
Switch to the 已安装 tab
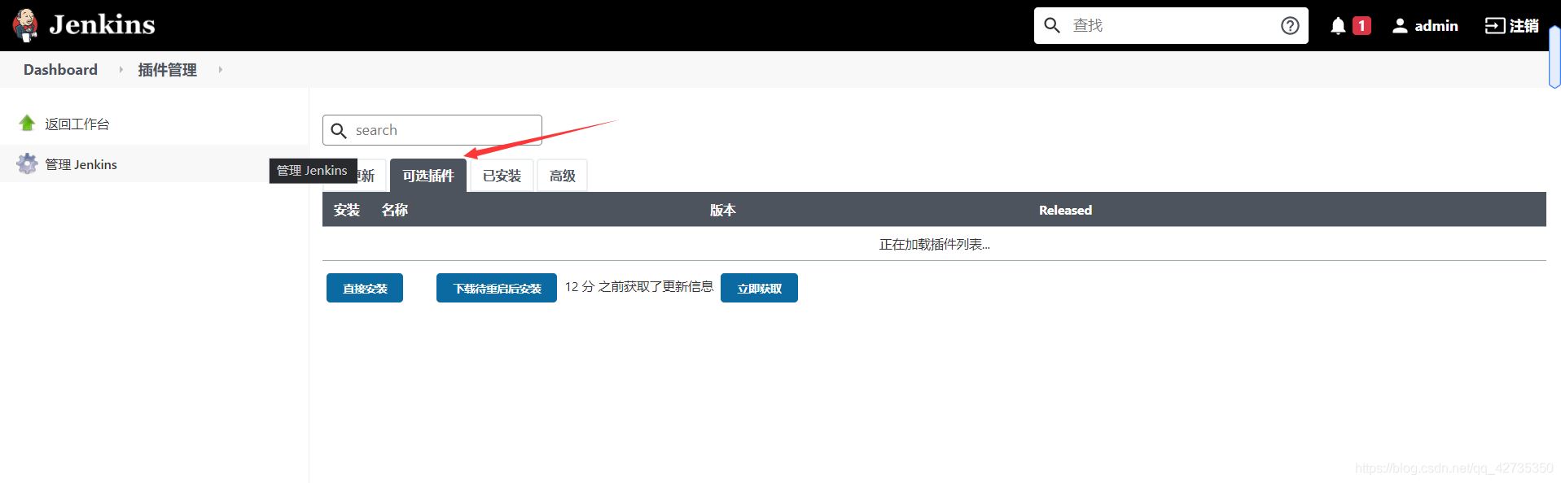[502, 176]
